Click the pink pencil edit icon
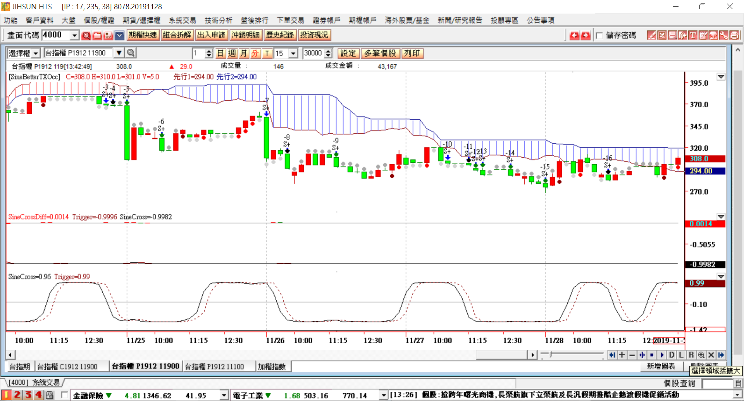744x401 pixels. pyautogui.click(x=652, y=35)
